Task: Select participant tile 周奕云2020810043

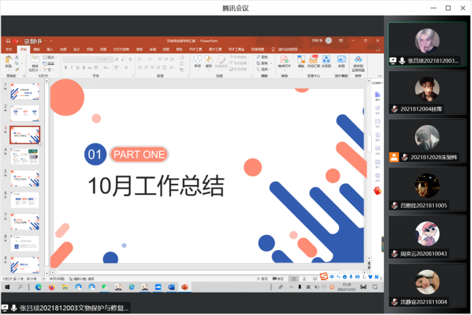Action: 427,238
